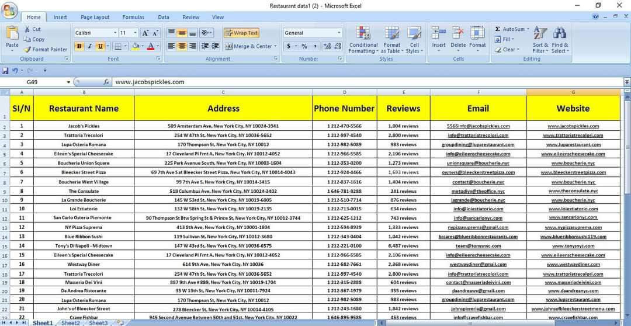
Task: Toggle Middle Align vertical alignment
Action: (x=182, y=33)
